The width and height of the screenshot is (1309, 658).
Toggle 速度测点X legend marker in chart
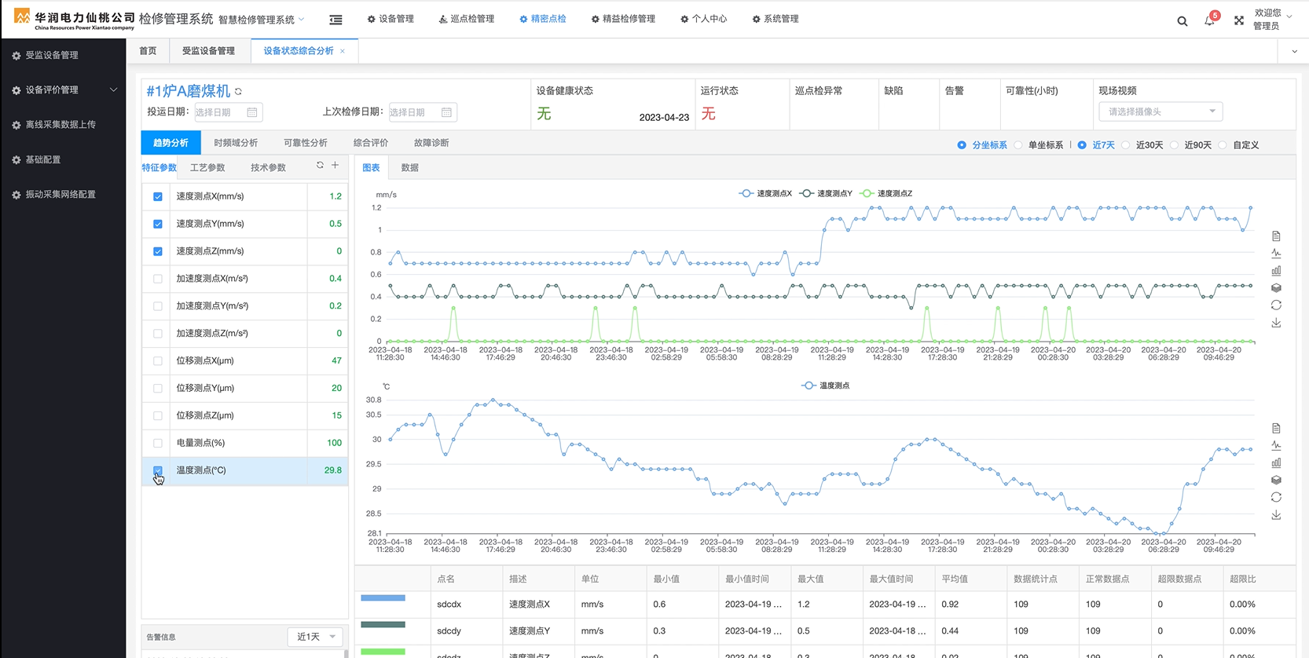(x=746, y=193)
